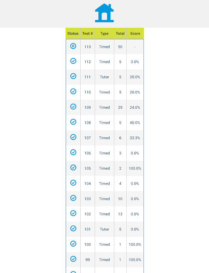The image size is (209, 273).
Task: Tap the checkmark icon for test 105
Action: [x=73, y=168]
